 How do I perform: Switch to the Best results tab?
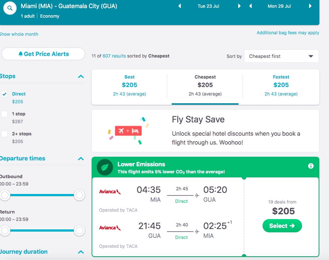coord(130,86)
